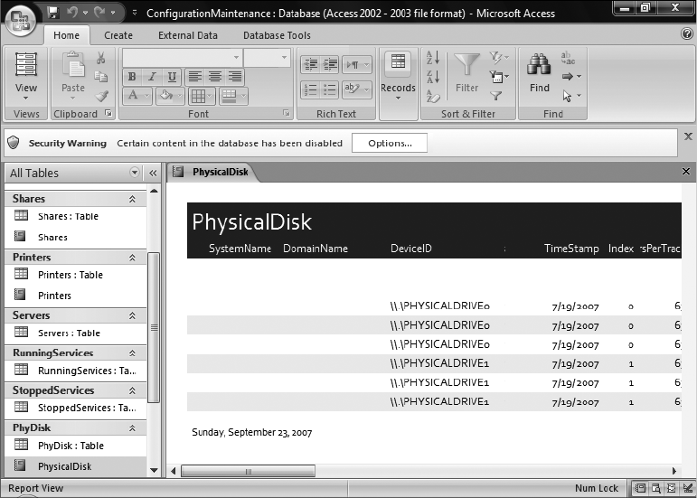
Task: Align text right
Action: point(235,77)
